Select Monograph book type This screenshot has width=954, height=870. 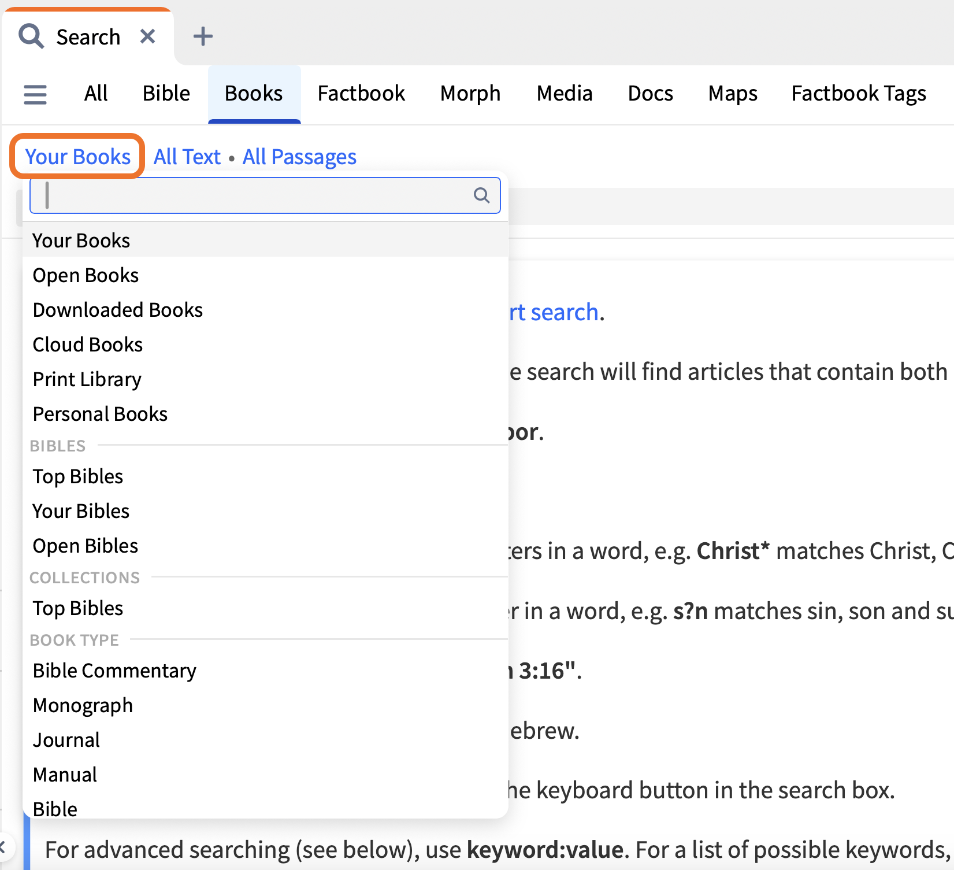[265, 705]
